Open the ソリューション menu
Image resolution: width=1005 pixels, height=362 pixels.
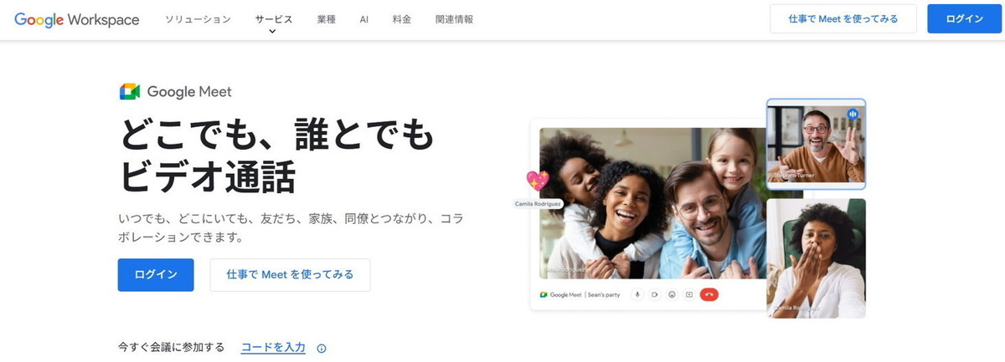[198, 19]
